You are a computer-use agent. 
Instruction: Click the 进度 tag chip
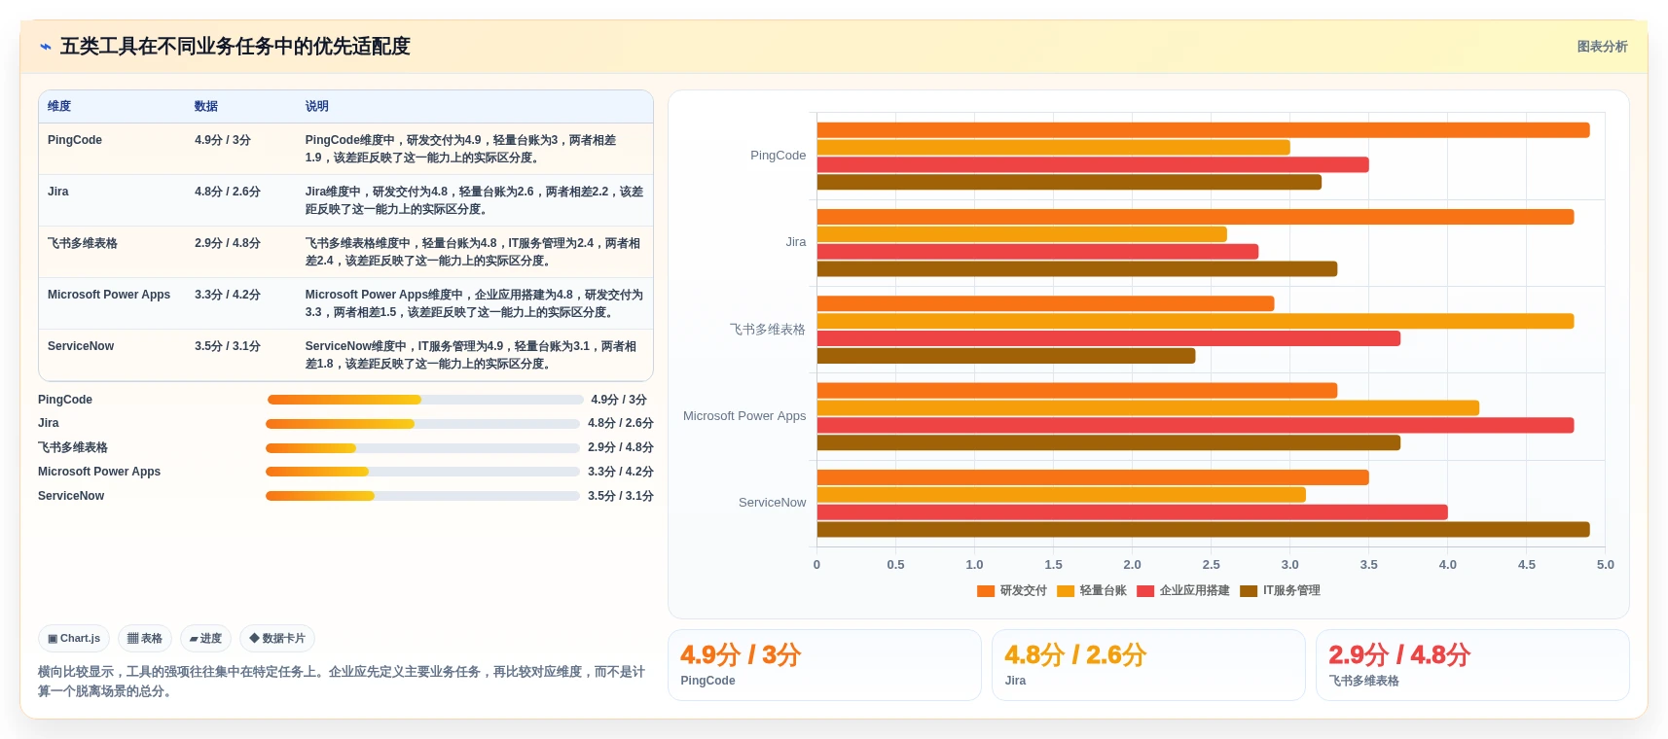click(205, 639)
